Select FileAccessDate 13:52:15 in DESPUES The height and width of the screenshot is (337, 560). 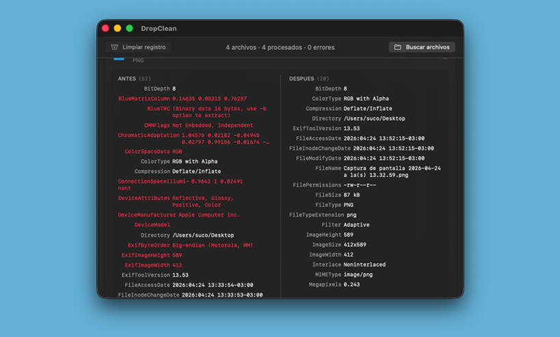pos(360,139)
